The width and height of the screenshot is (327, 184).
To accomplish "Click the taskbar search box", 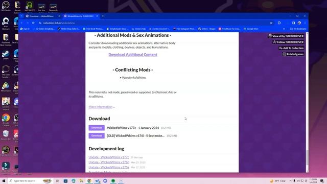I will pos(31,180).
